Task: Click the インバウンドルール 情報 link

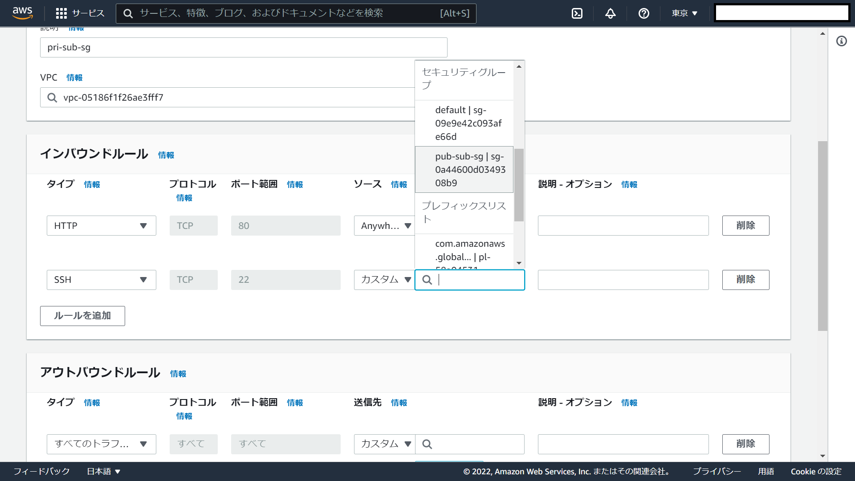Action: click(166, 155)
